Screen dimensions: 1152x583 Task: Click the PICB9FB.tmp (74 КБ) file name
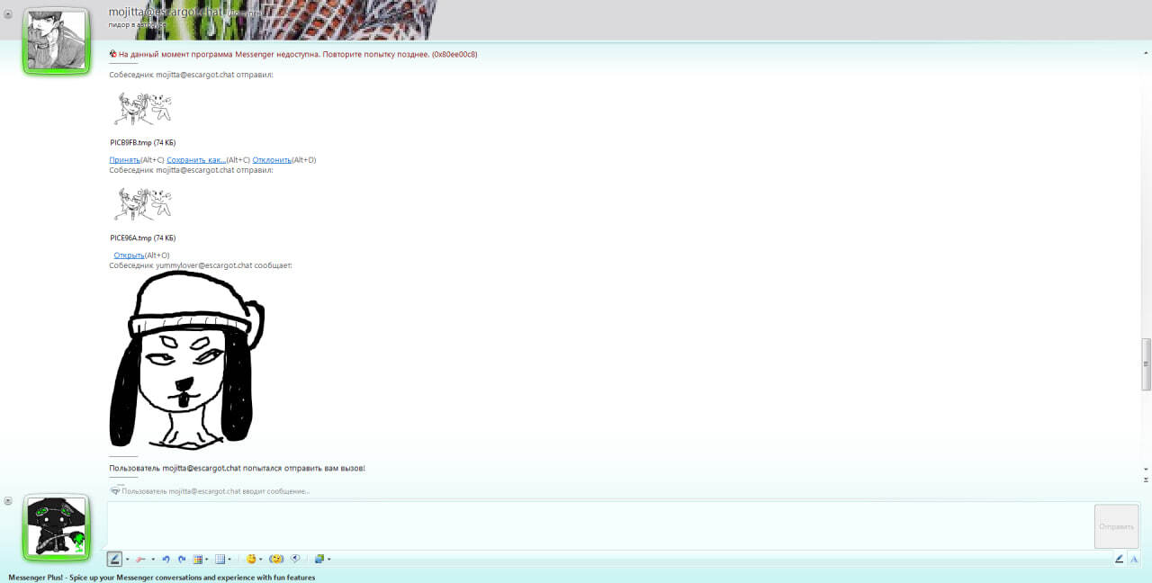tap(142, 142)
